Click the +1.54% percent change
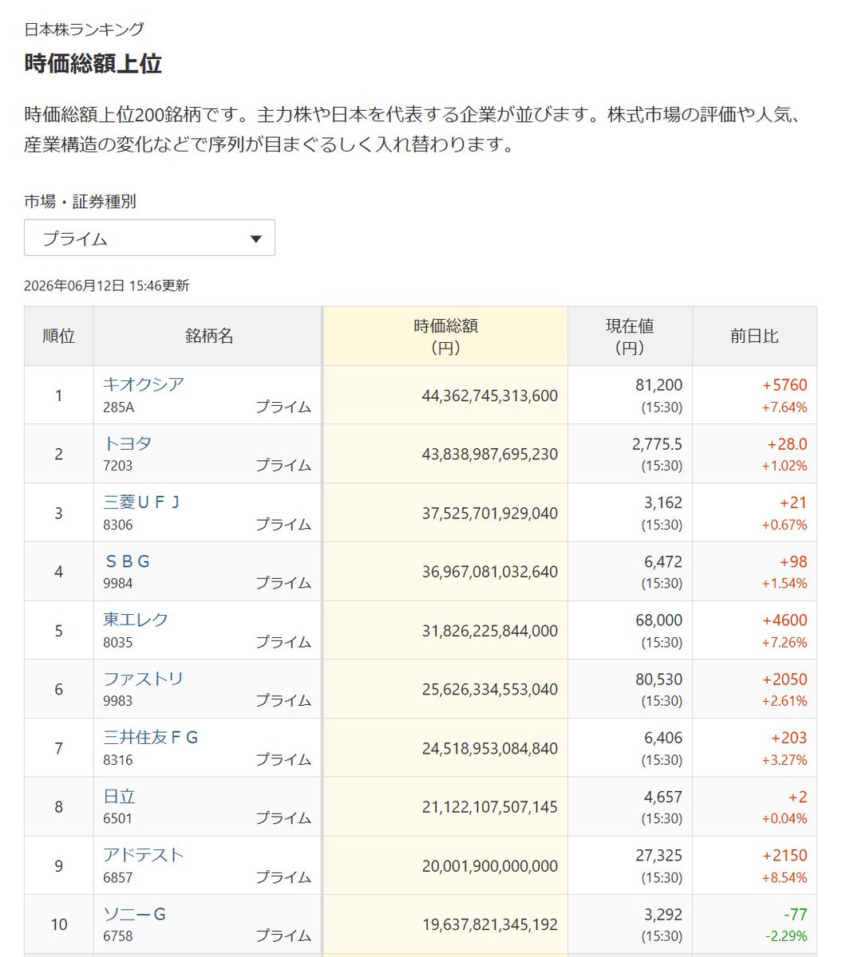This screenshot has width=842, height=957. [784, 583]
